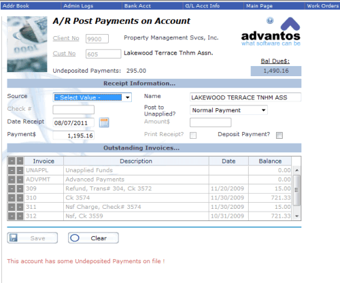Open the Source dropdown

tap(92, 97)
